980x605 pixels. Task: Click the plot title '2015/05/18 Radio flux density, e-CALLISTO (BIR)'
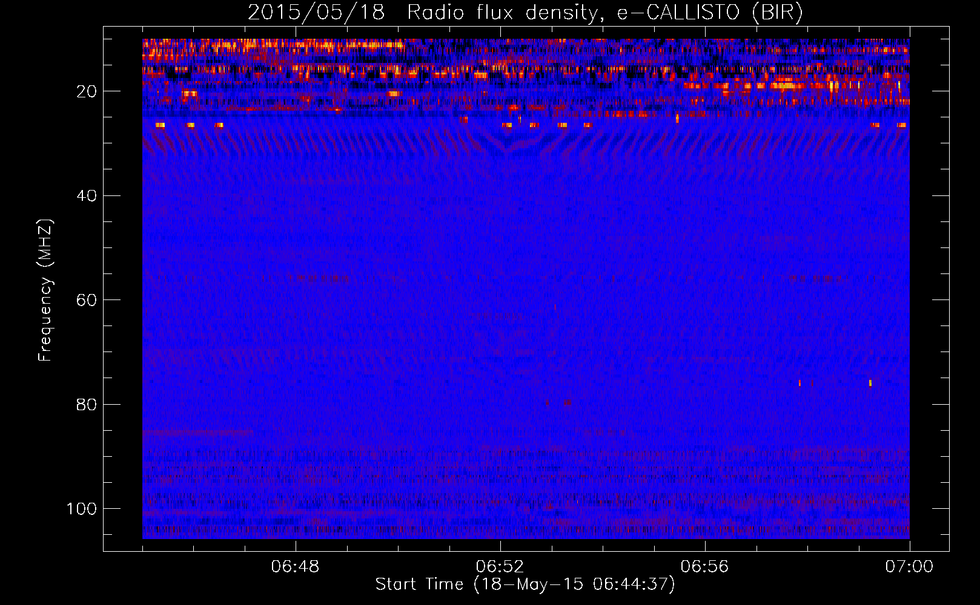coord(525,12)
